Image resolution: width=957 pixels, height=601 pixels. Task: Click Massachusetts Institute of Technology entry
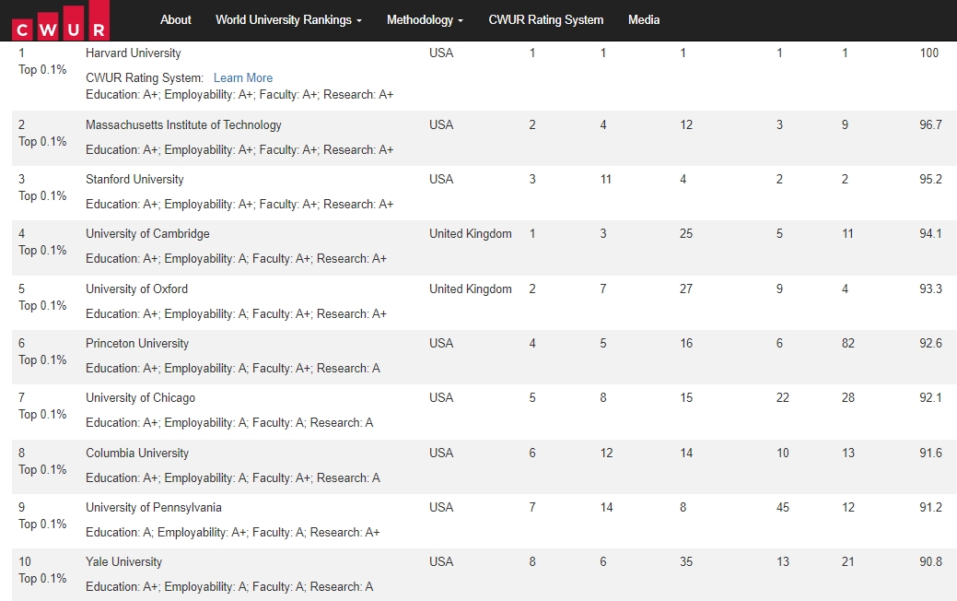click(183, 125)
